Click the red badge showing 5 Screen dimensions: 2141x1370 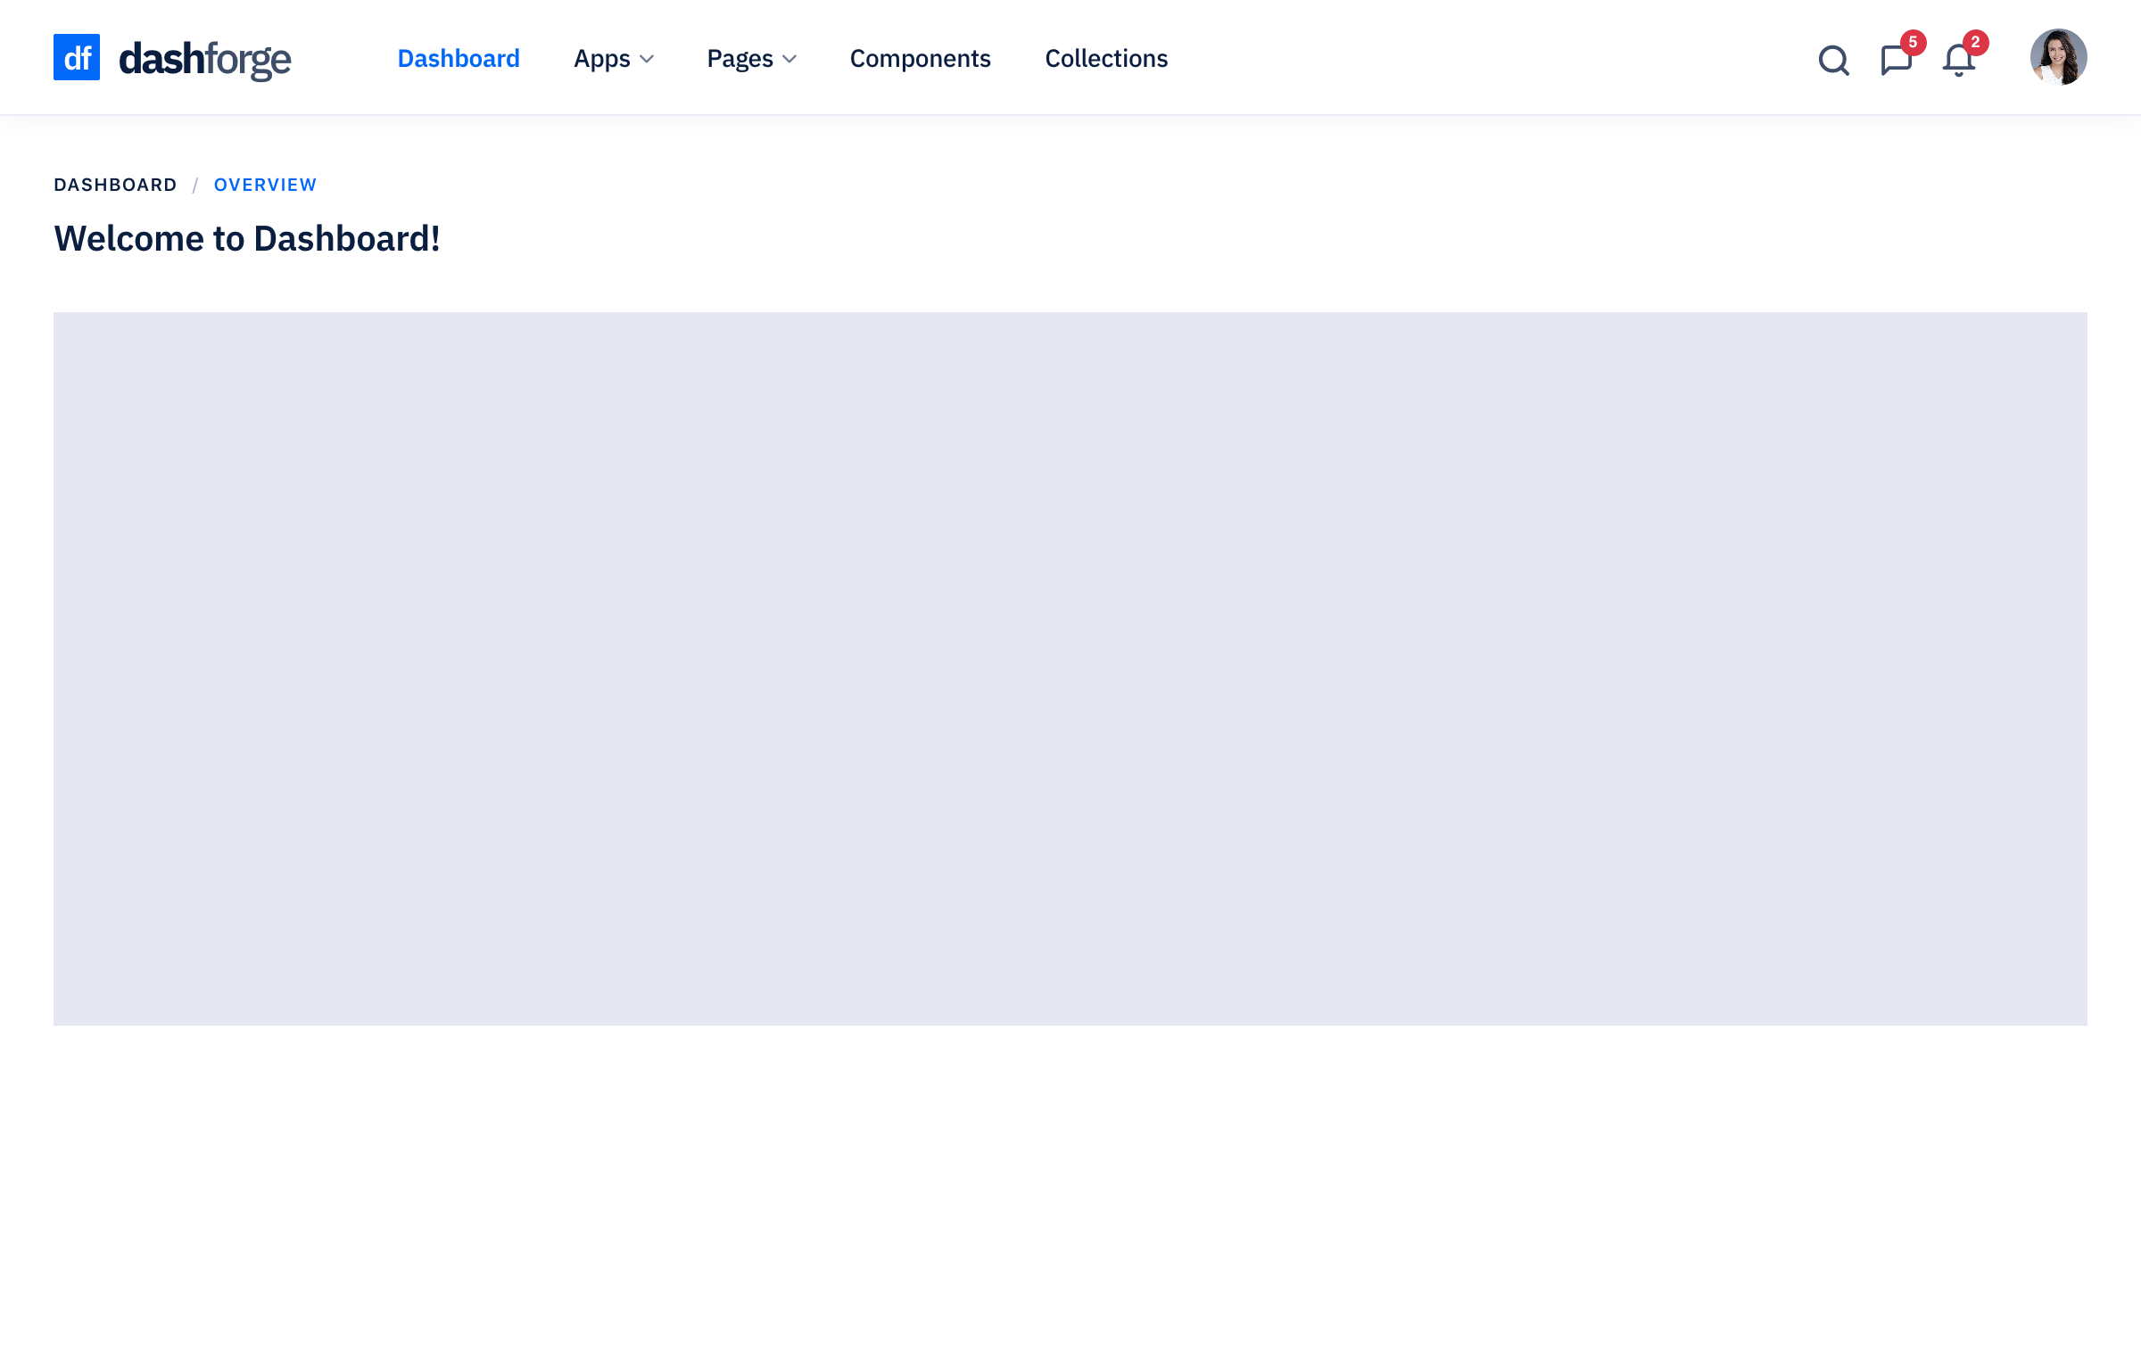1913,42
